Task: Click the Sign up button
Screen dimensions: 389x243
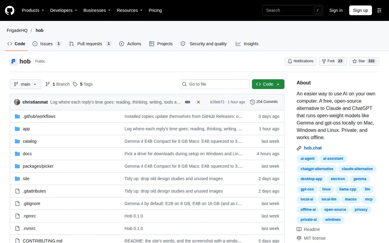Action: [360, 10]
